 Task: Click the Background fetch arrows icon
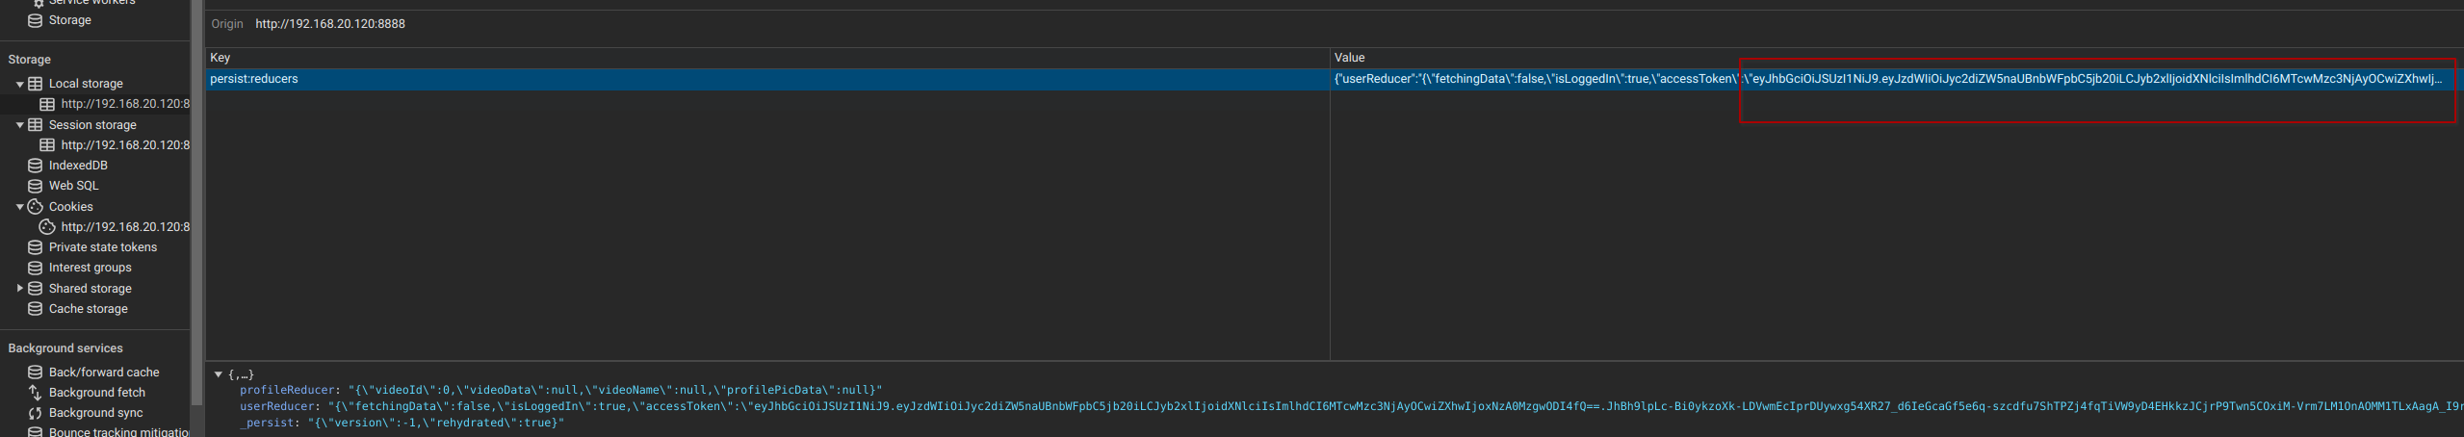point(35,393)
